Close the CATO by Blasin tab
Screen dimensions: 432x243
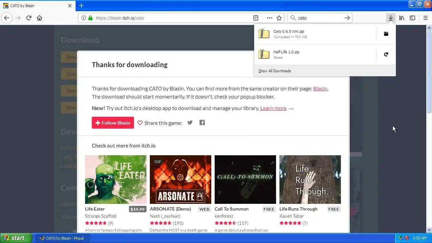[x=70, y=6]
